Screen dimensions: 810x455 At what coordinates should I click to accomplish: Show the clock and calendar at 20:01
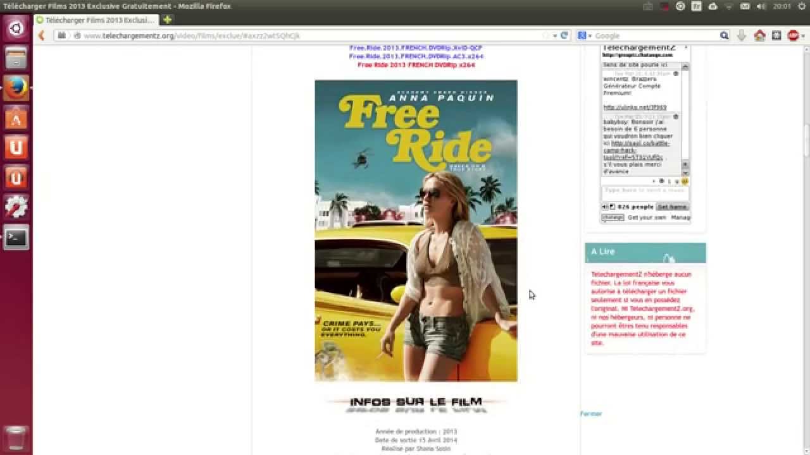click(782, 6)
